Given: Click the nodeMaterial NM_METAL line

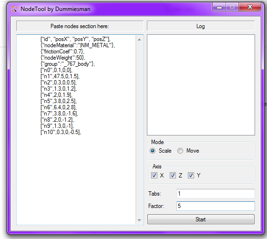Looking at the screenshot, I should tap(78, 45).
